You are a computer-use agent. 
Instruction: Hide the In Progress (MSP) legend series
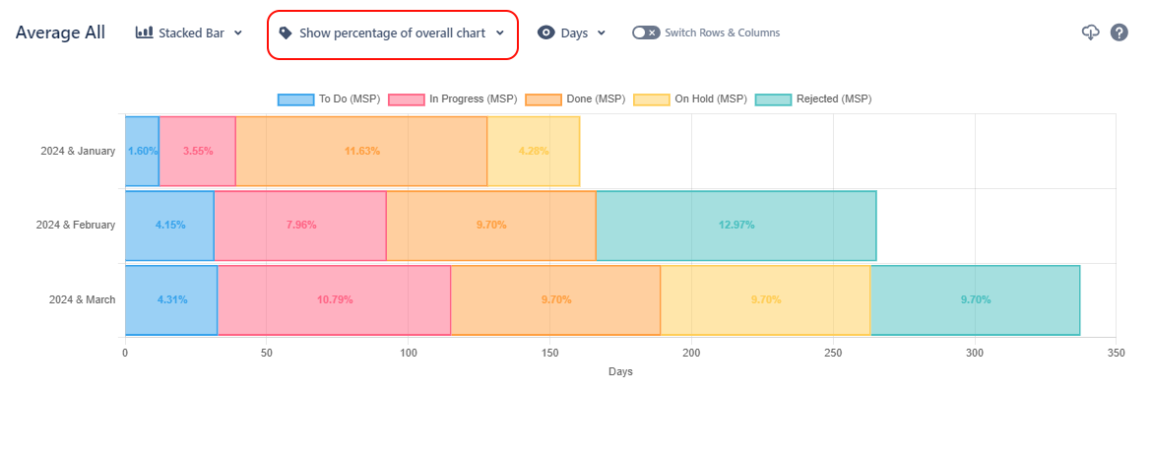(x=452, y=99)
